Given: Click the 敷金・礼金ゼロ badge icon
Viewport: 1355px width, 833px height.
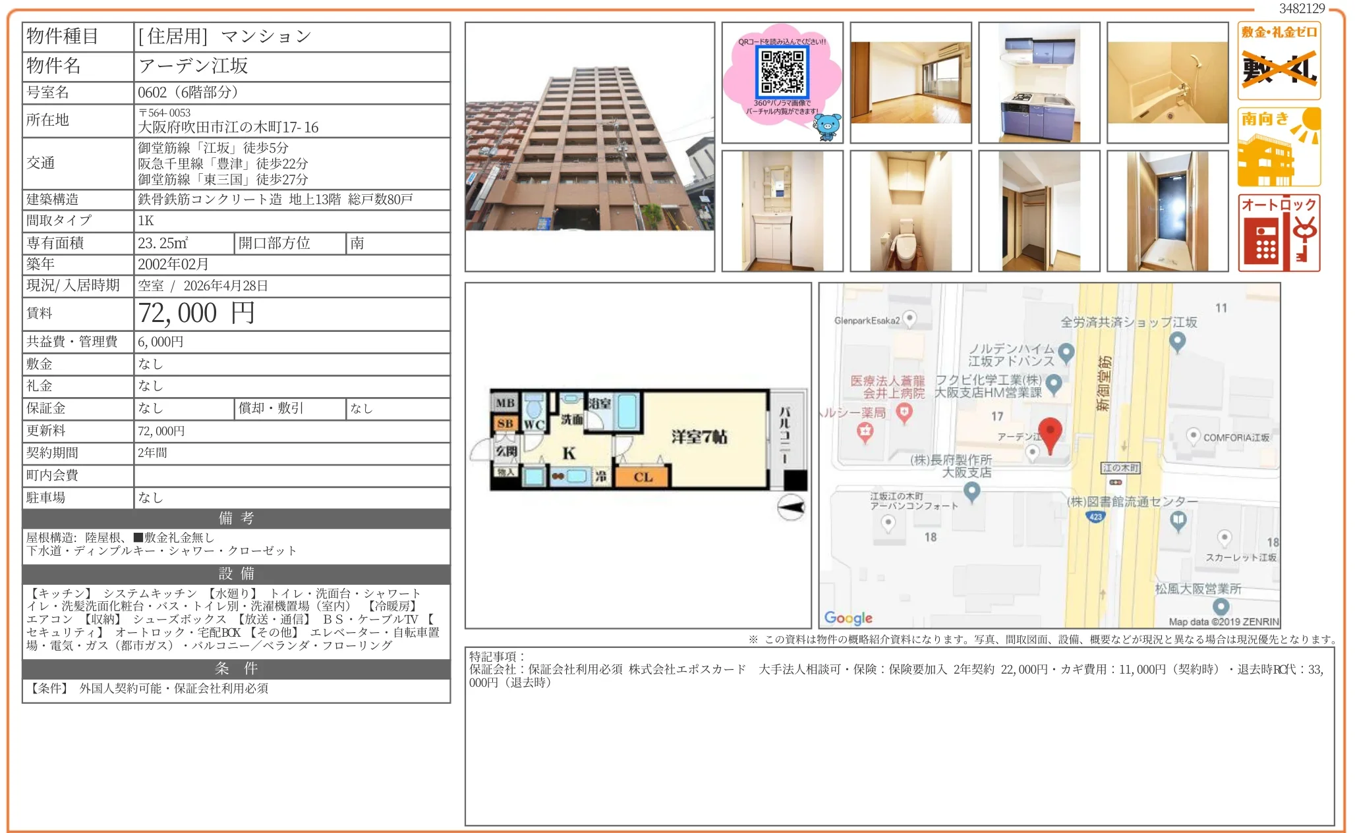Looking at the screenshot, I should 1279,61.
